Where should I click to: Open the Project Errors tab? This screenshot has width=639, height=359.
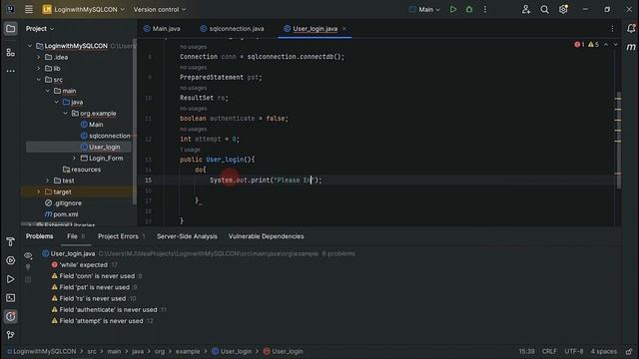click(121, 236)
